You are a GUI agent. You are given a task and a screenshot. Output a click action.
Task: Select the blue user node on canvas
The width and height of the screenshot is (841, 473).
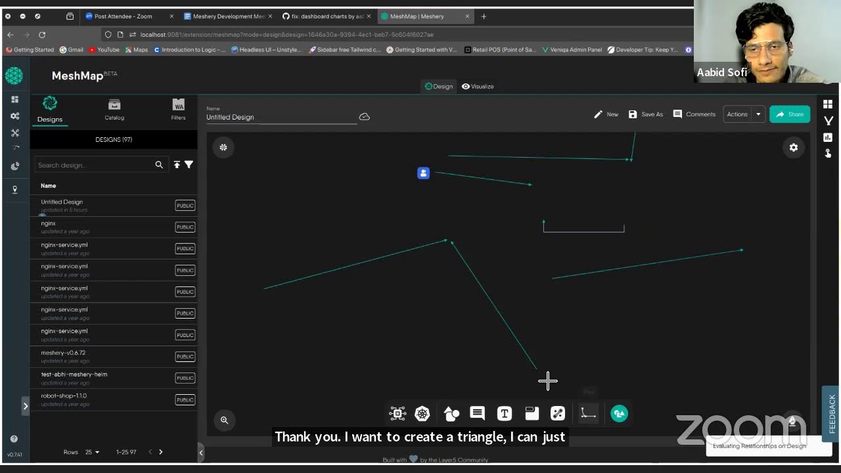(x=423, y=173)
